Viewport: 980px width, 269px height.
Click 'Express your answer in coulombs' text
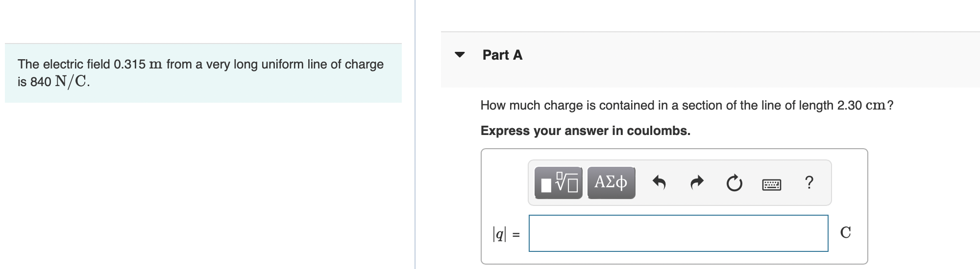pyautogui.click(x=585, y=131)
